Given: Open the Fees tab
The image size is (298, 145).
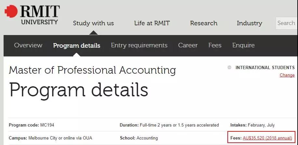Looking at the screenshot, I should [215, 45].
